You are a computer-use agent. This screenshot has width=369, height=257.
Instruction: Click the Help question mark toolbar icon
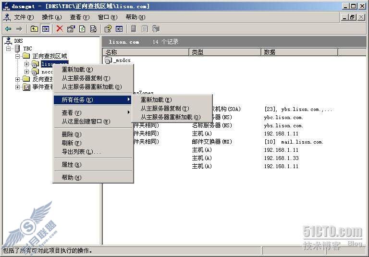coord(108,29)
